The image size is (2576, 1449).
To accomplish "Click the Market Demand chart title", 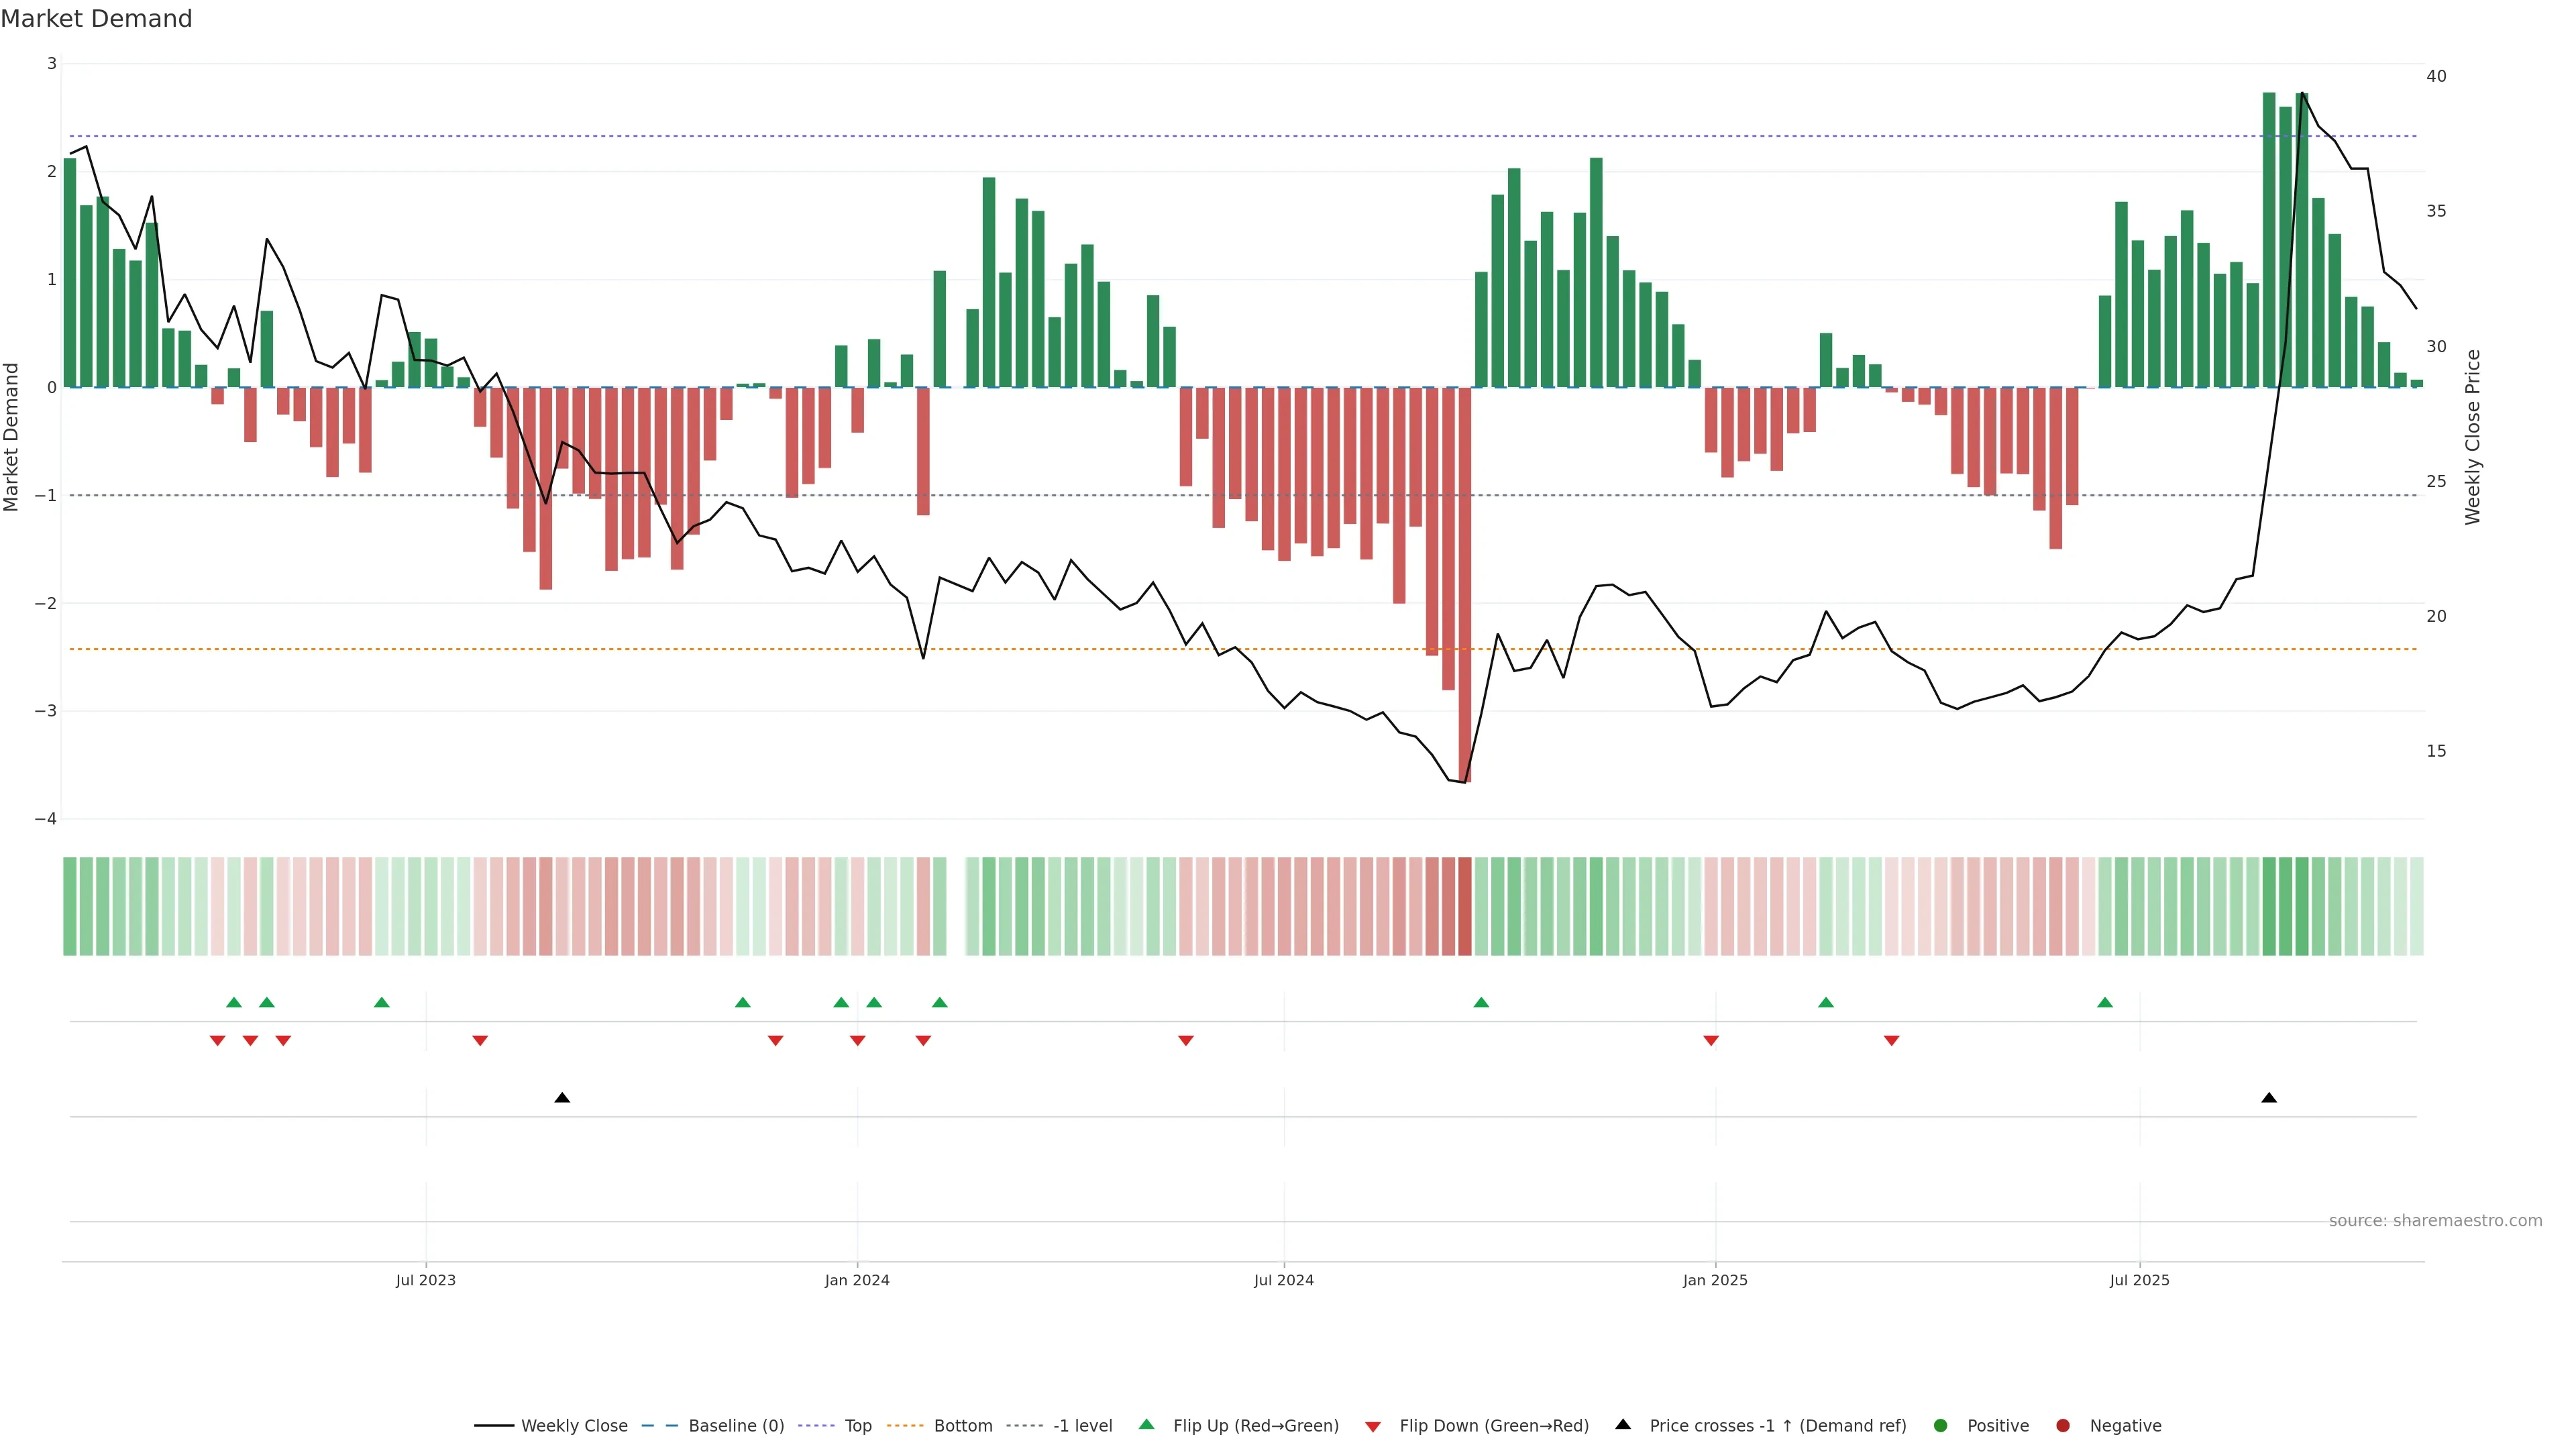I will point(96,19).
